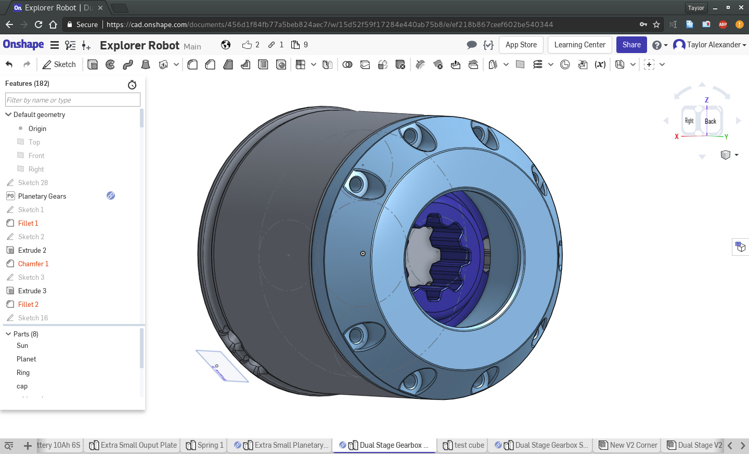Select the Loft tool
Image resolution: width=749 pixels, height=454 pixels.
click(x=146, y=64)
